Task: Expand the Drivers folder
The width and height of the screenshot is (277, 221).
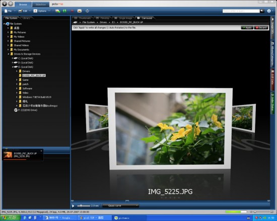Action: (17, 71)
